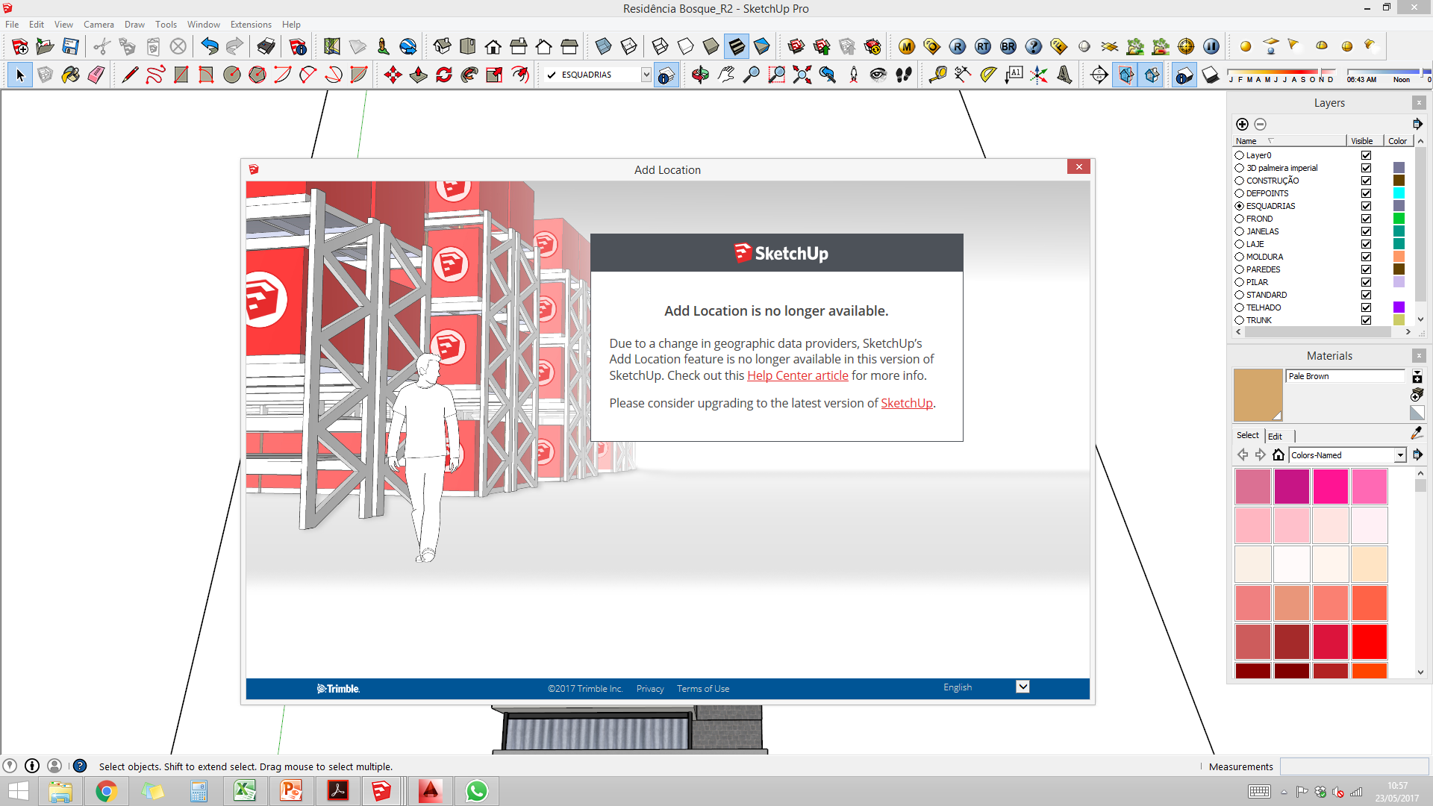Open the Privacy link

click(649, 689)
